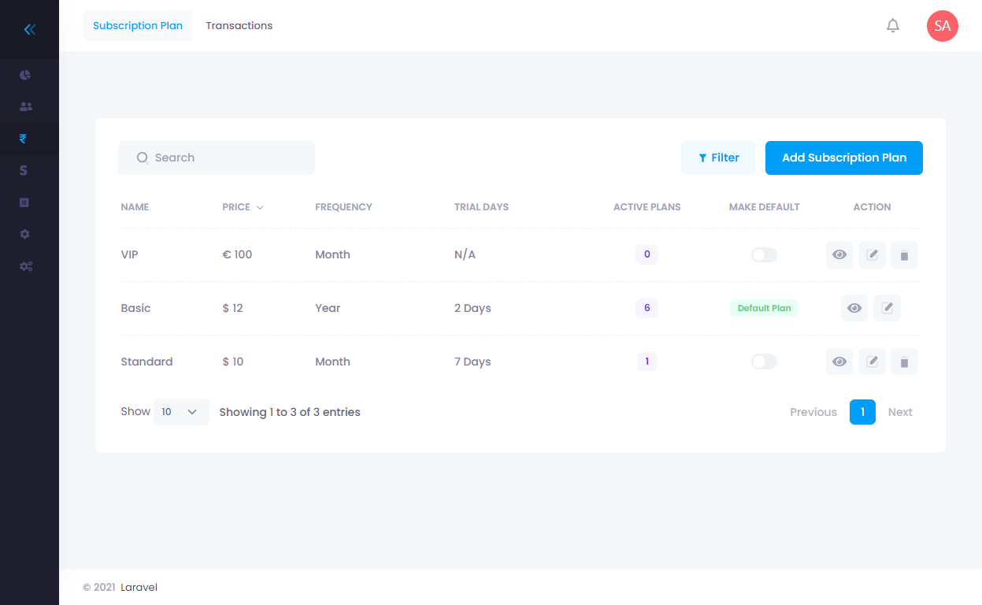Open the notifications bell
The image size is (982, 605).
coord(892,26)
